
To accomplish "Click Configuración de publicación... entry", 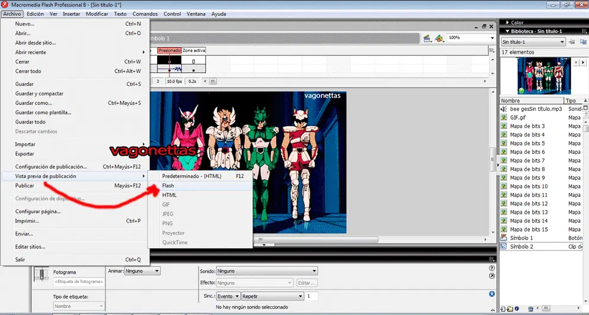I will [x=75, y=166].
